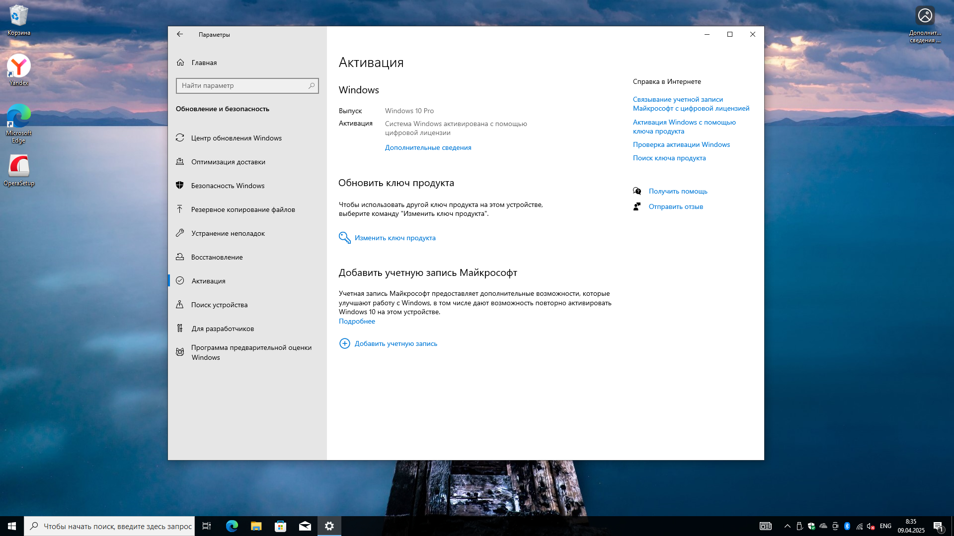Expand hidden system tray icons chevron
The height and width of the screenshot is (536, 954).
[787, 526]
